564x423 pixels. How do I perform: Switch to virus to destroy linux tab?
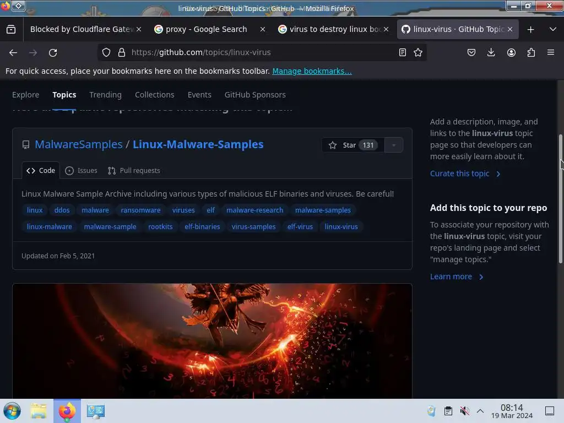[x=333, y=29]
